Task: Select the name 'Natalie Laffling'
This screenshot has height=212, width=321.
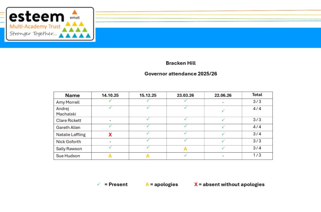Action: pos(71,135)
